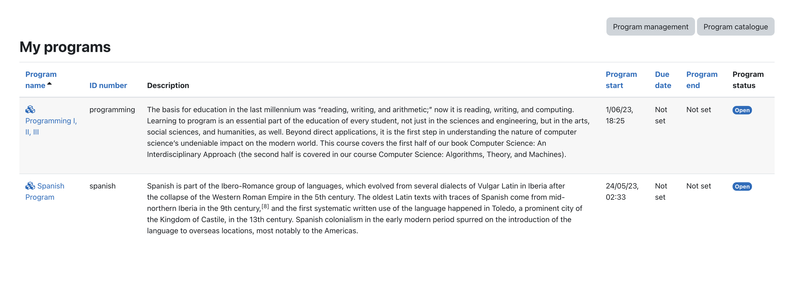Open the Spanish Program link
Image resolution: width=795 pixels, height=282 pixels.
pos(45,191)
